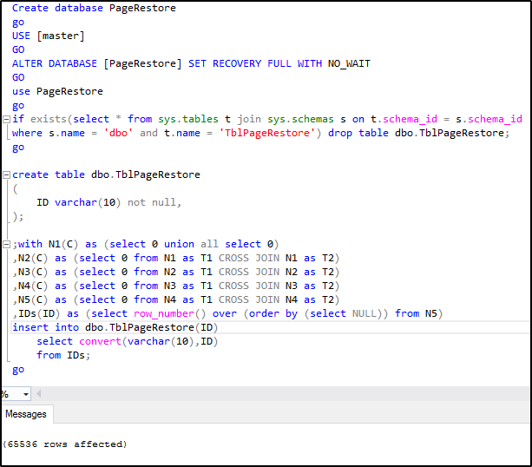Click the 'USE [master]' line
Screen dimensions: 532x467
[x=49, y=36]
